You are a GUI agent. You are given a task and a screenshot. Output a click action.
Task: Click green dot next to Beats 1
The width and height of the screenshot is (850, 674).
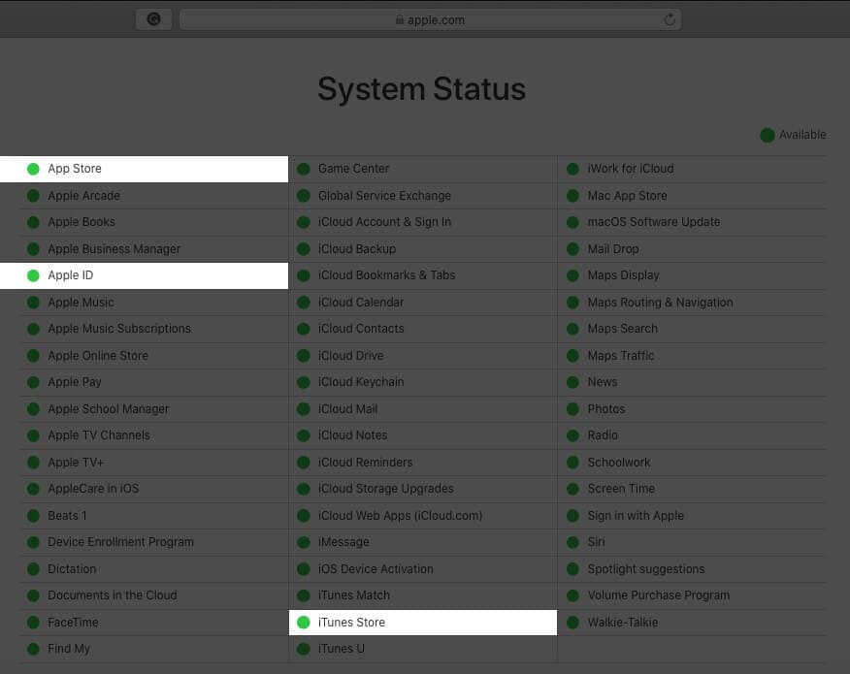[33, 516]
